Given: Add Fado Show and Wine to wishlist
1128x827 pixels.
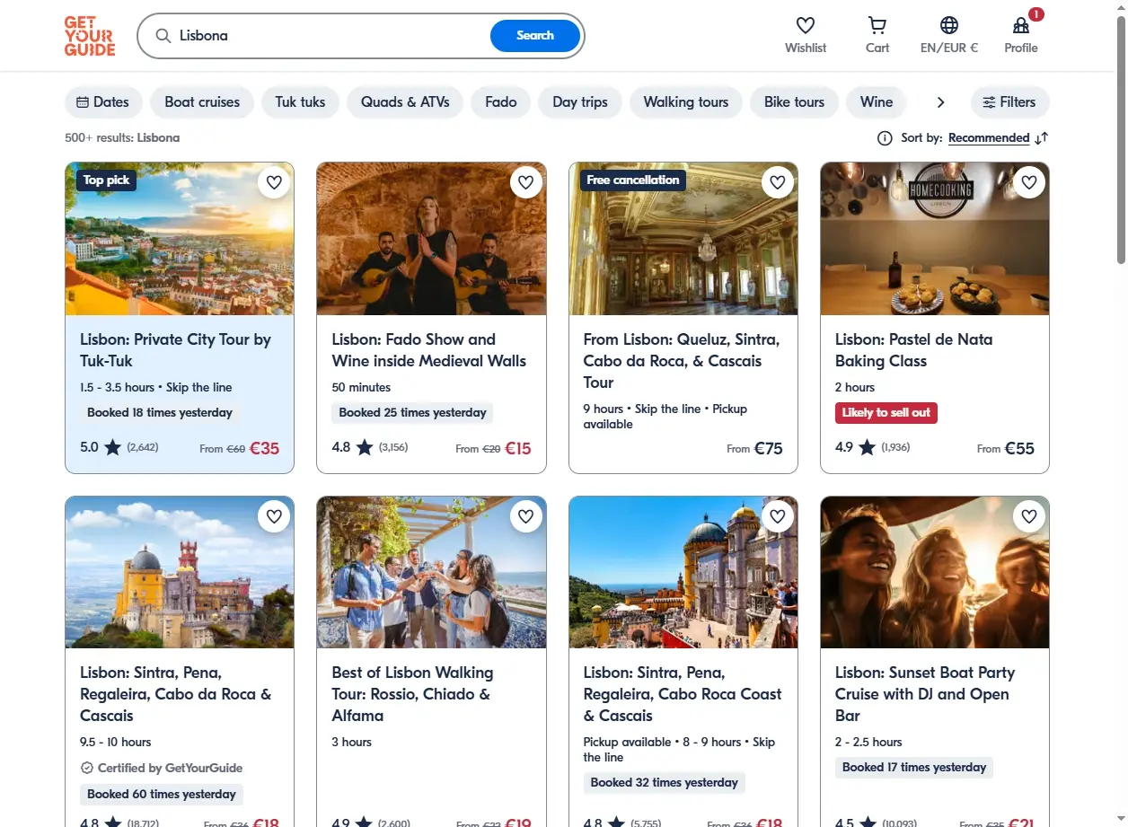Looking at the screenshot, I should coord(526,183).
